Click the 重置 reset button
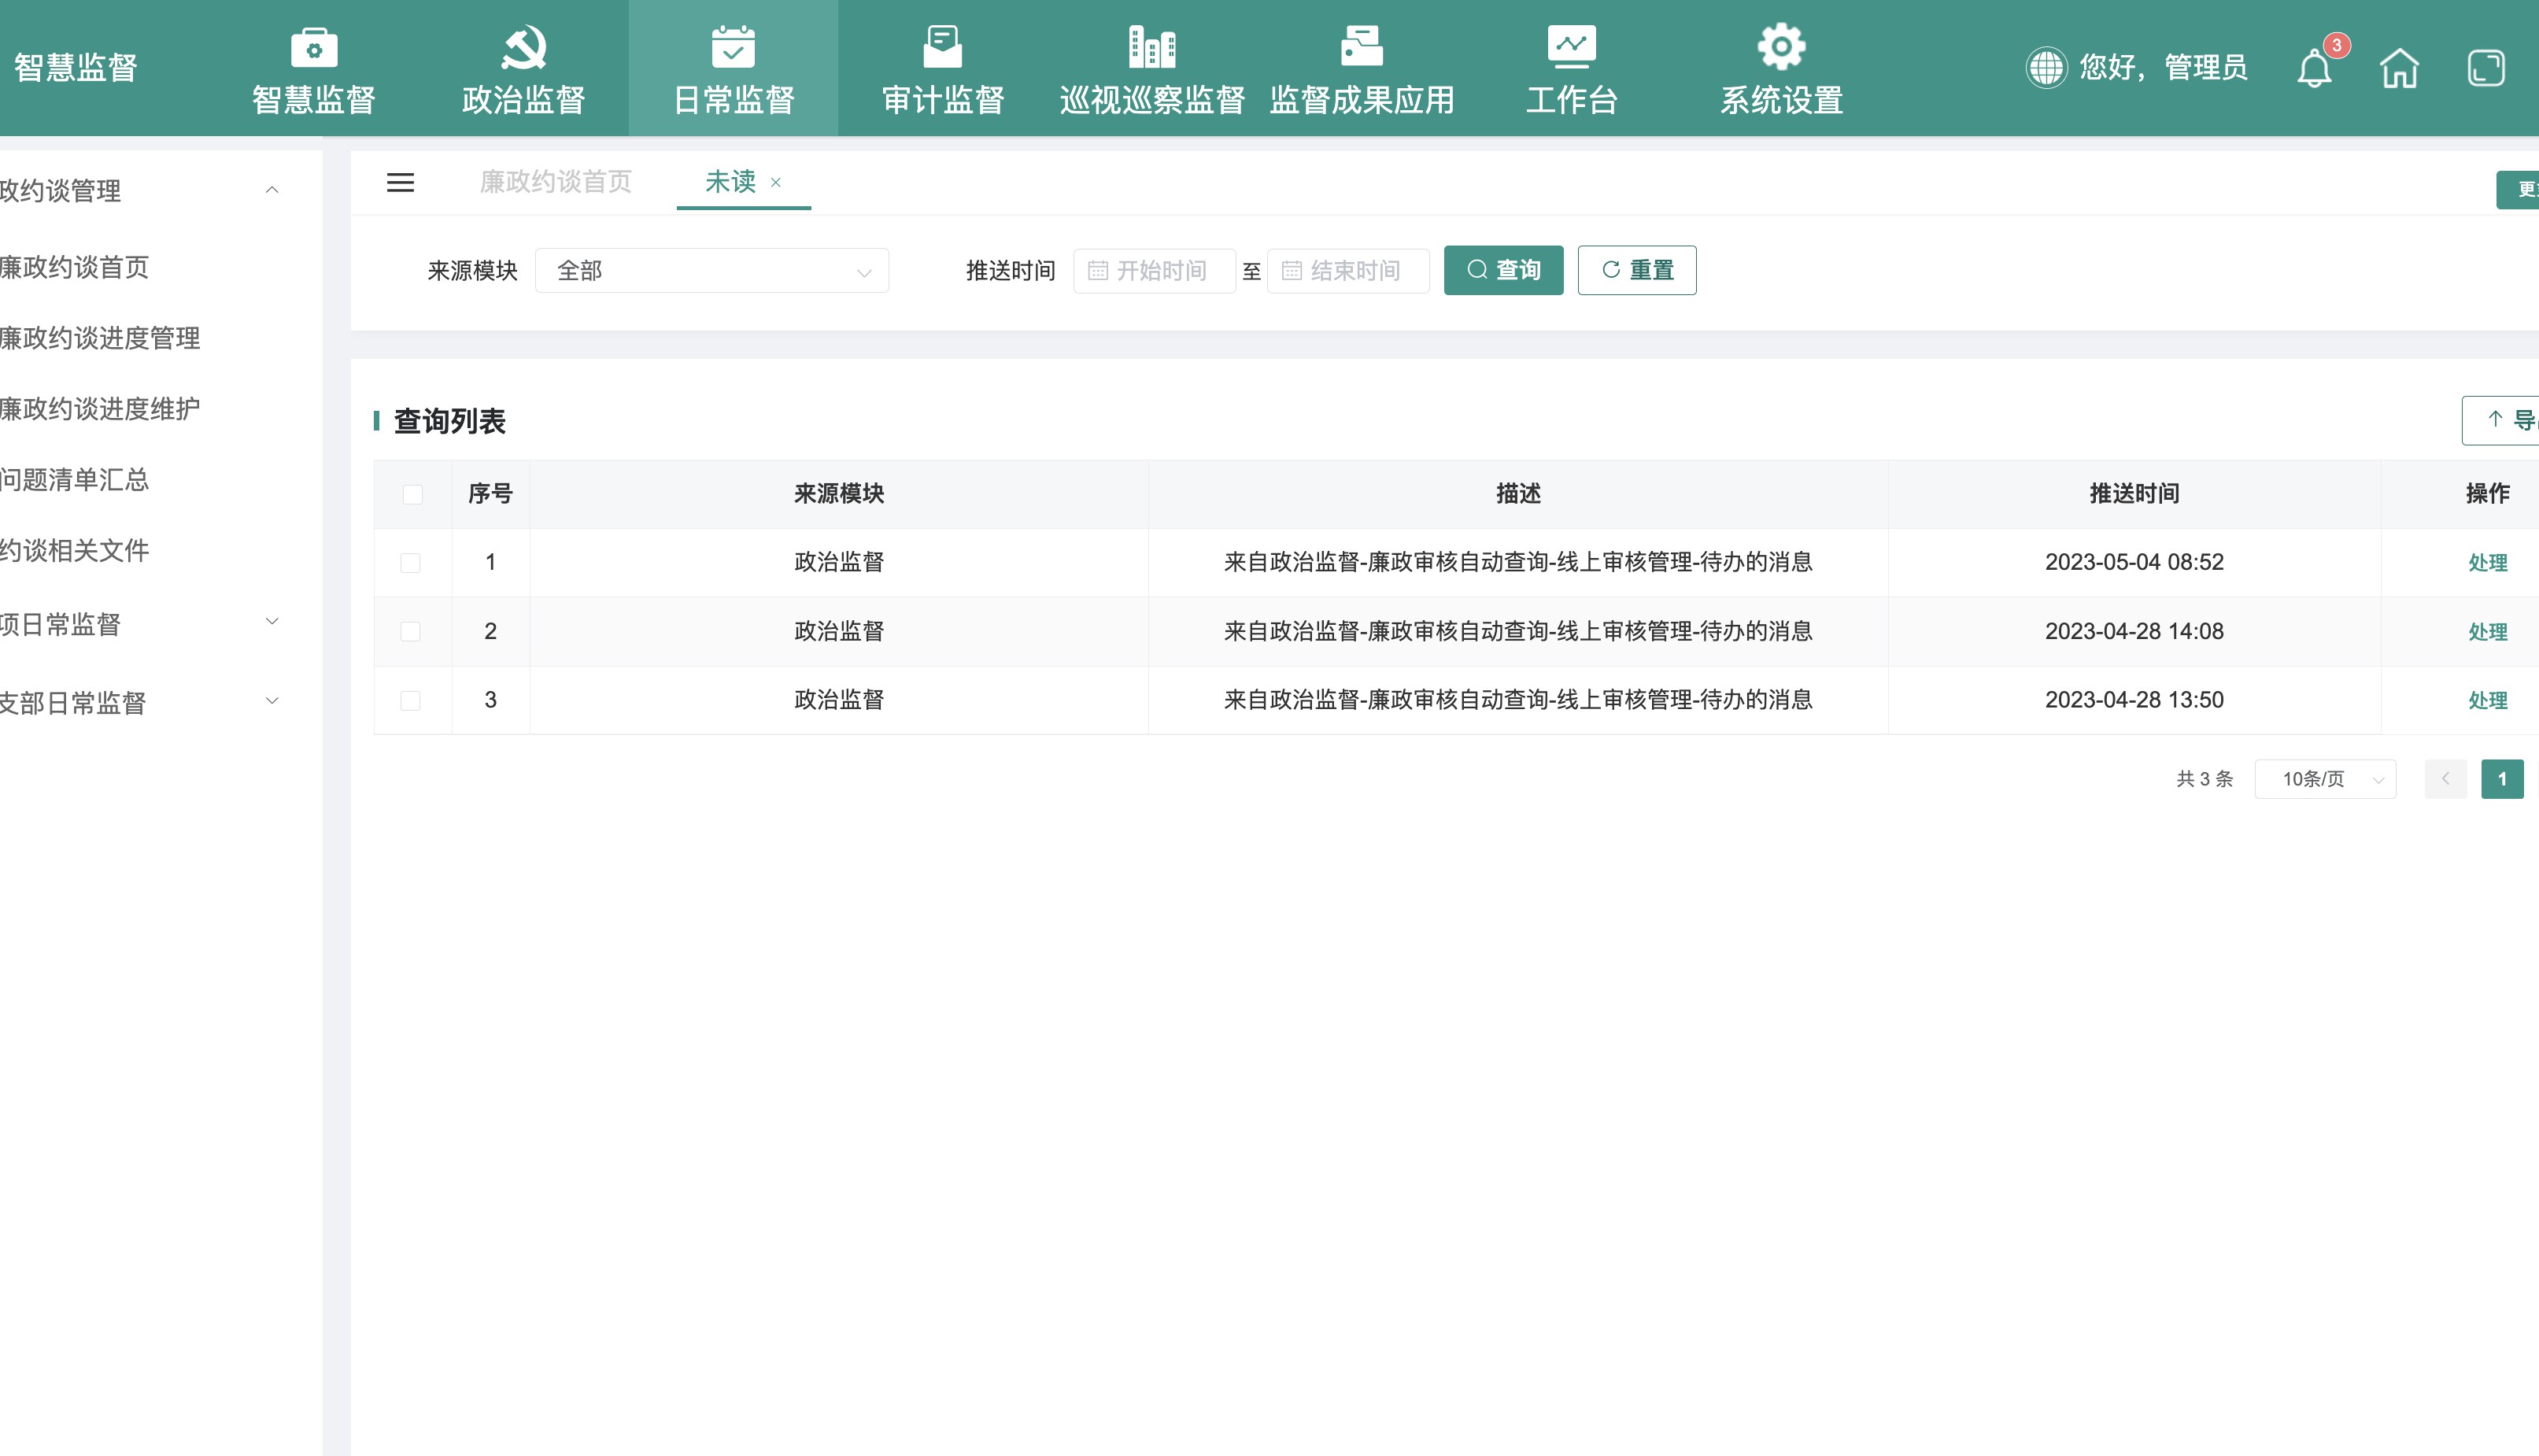Viewport: 2539px width, 1456px height. 1636,270
